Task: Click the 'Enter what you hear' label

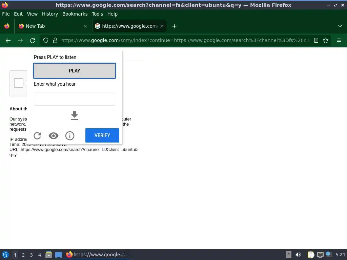Action: (55, 84)
